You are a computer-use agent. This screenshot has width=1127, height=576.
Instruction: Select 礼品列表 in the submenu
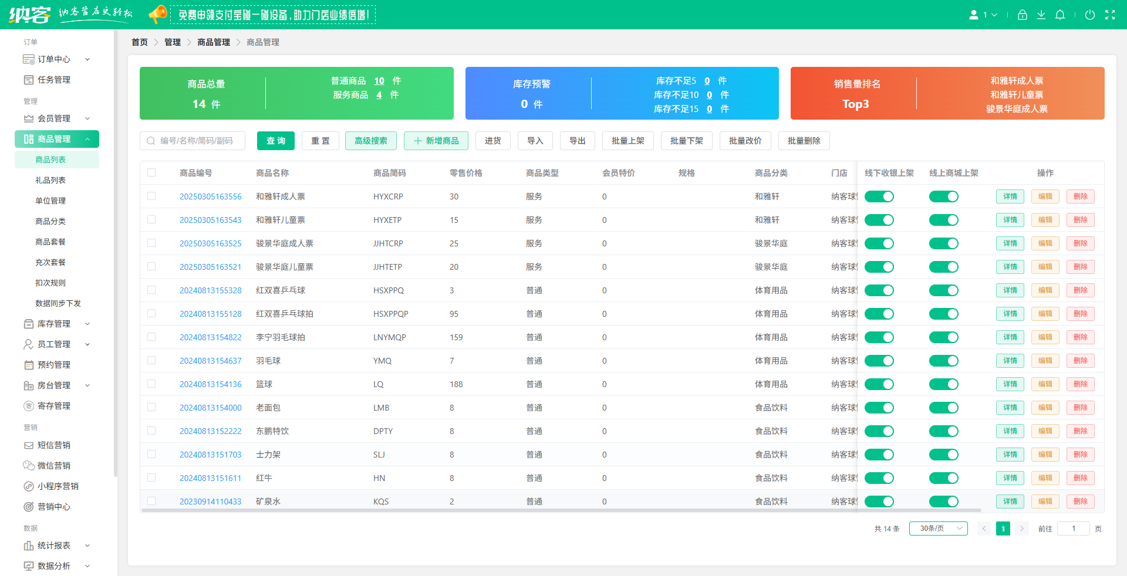click(x=50, y=180)
